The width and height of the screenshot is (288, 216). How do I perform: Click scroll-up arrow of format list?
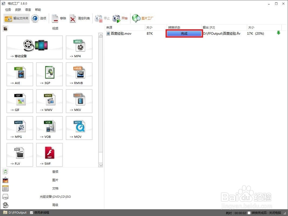click(x=101, y=35)
